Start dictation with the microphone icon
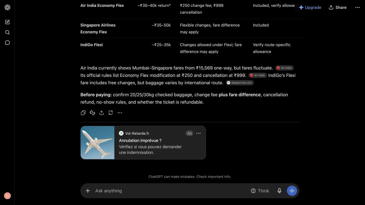 click(x=279, y=191)
